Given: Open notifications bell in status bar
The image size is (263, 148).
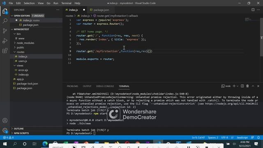Looking at the screenshot, I should click(258, 138).
